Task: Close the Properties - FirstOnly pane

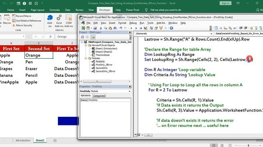Action: (x=130, y=87)
